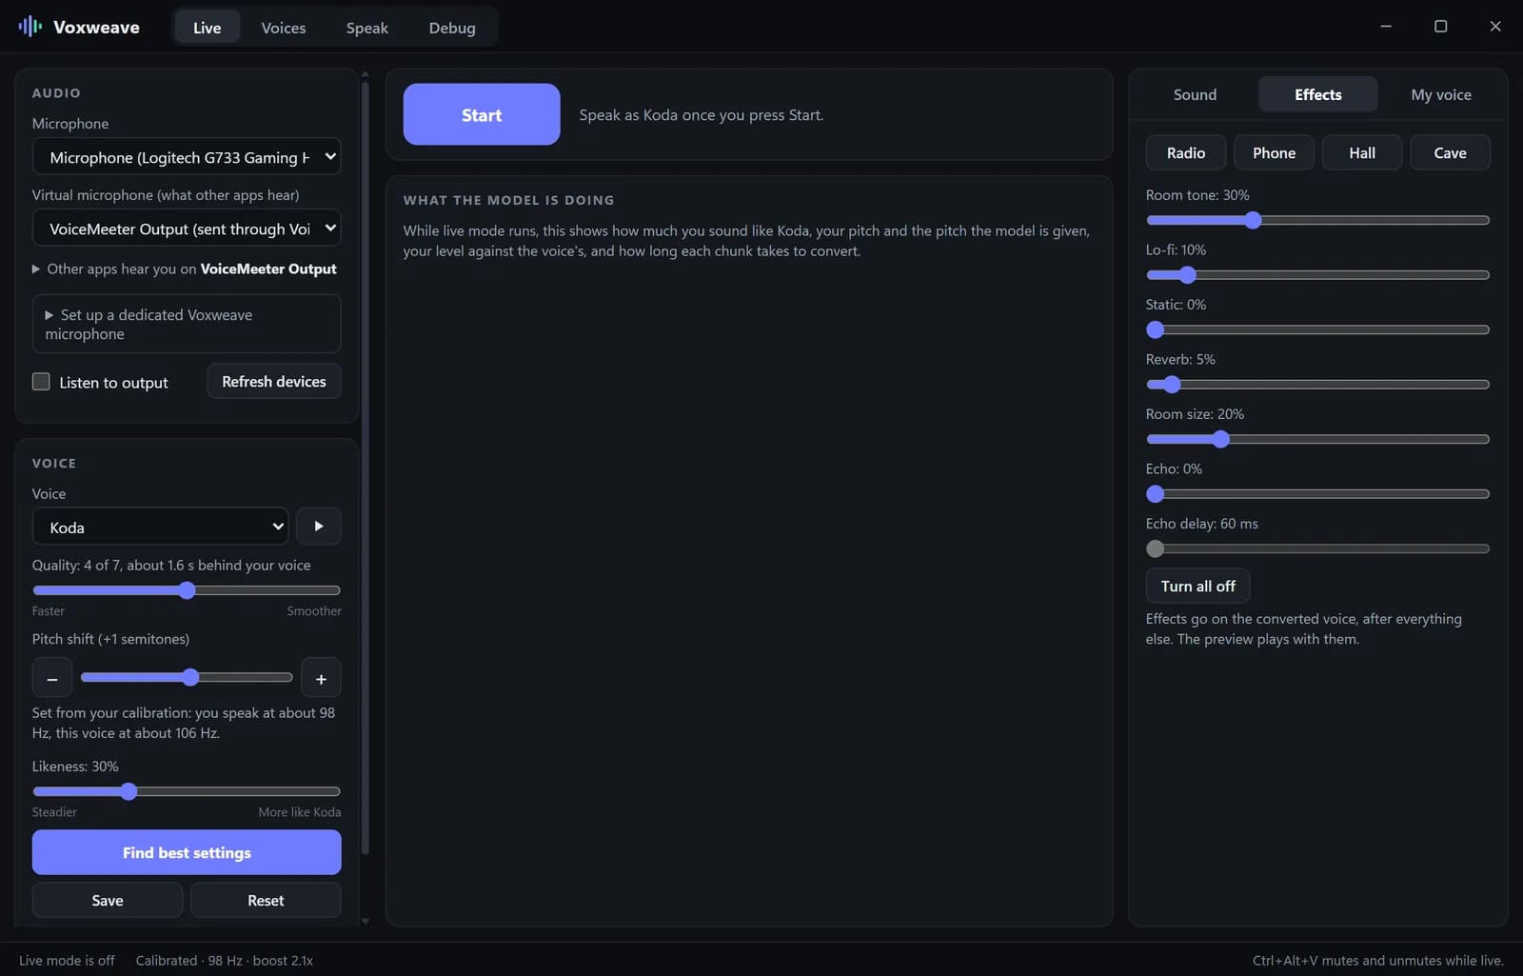This screenshot has width=1523, height=976.
Task: Minimize the Voxweave window
Action: [1386, 27]
